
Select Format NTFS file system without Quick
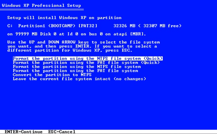(x=77, y=67)
